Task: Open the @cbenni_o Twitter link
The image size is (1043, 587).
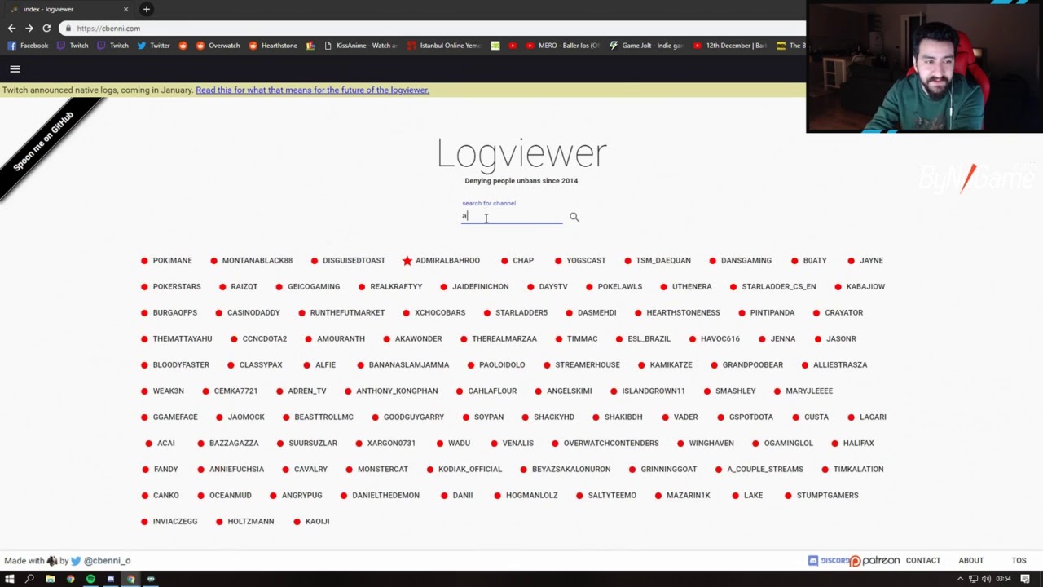Action: [x=106, y=560]
